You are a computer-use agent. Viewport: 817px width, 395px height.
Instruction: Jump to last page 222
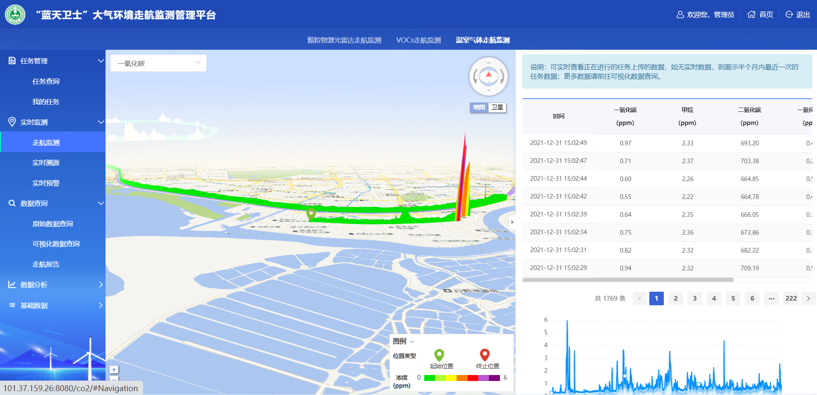[791, 298]
